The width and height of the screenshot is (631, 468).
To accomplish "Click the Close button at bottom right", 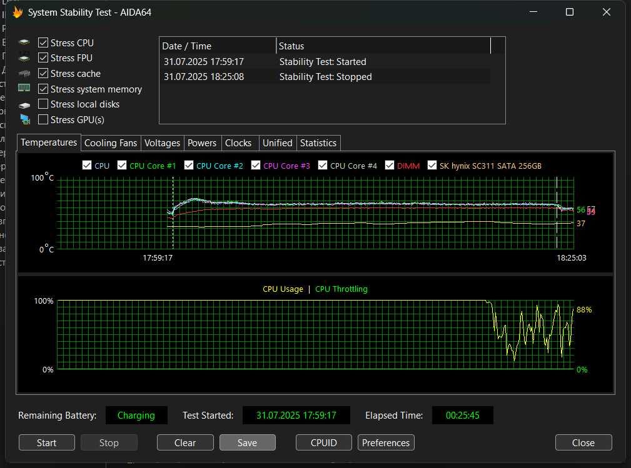I will click(x=583, y=442).
